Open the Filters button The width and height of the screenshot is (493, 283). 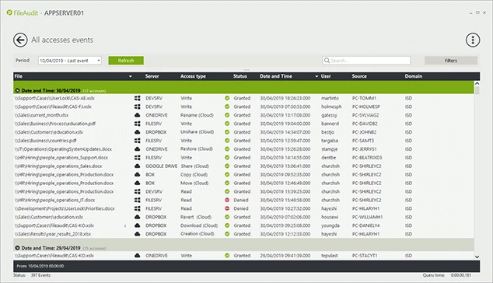click(x=451, y=61)
